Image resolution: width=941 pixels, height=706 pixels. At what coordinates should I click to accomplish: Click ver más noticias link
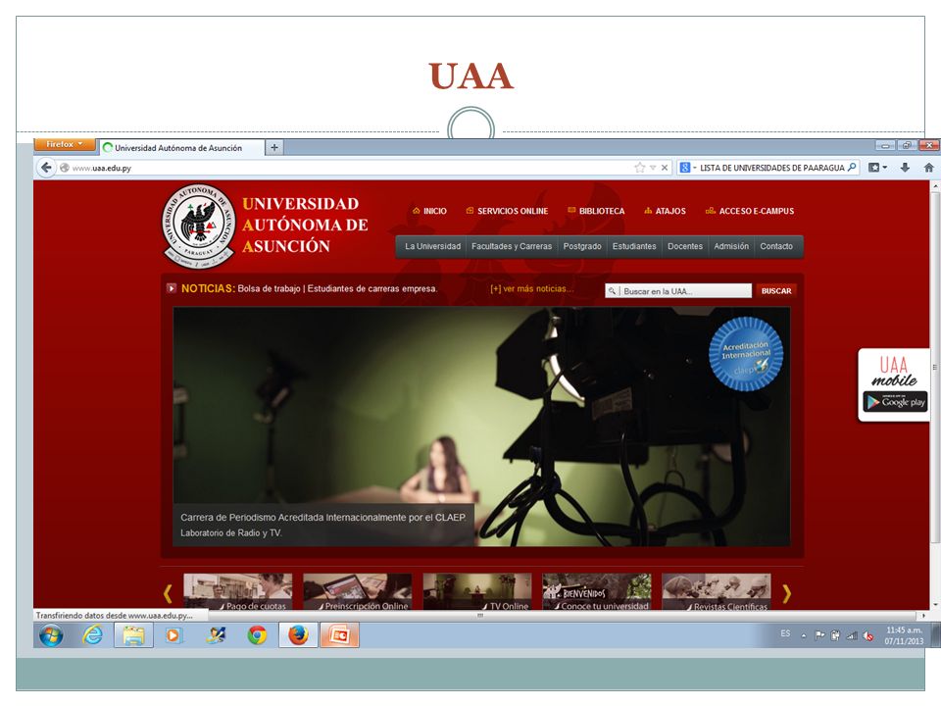click(531, 288)
